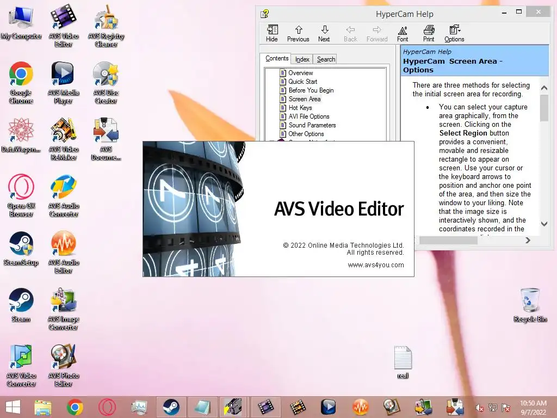Go to Previous topic in HyperCam Help
Screen dimensions: 557x418
298,34
